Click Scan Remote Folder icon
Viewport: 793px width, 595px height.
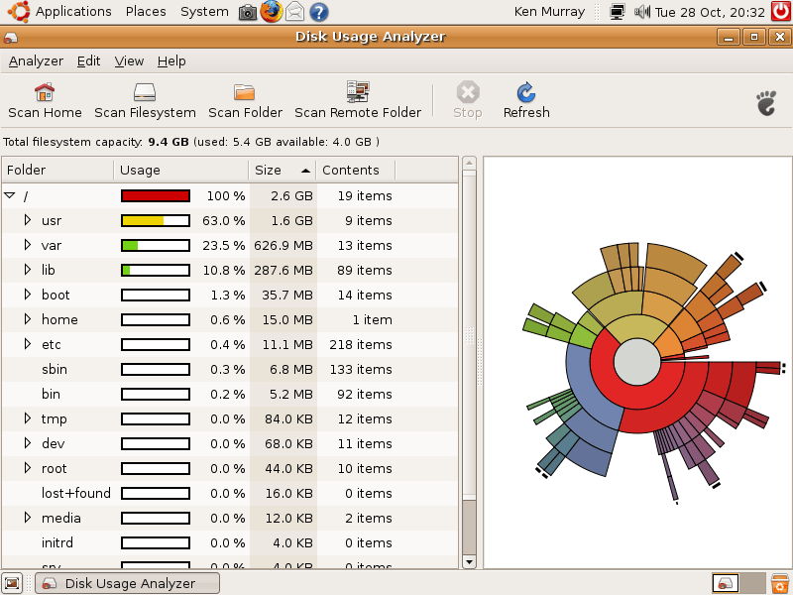(x=358, y=99)
